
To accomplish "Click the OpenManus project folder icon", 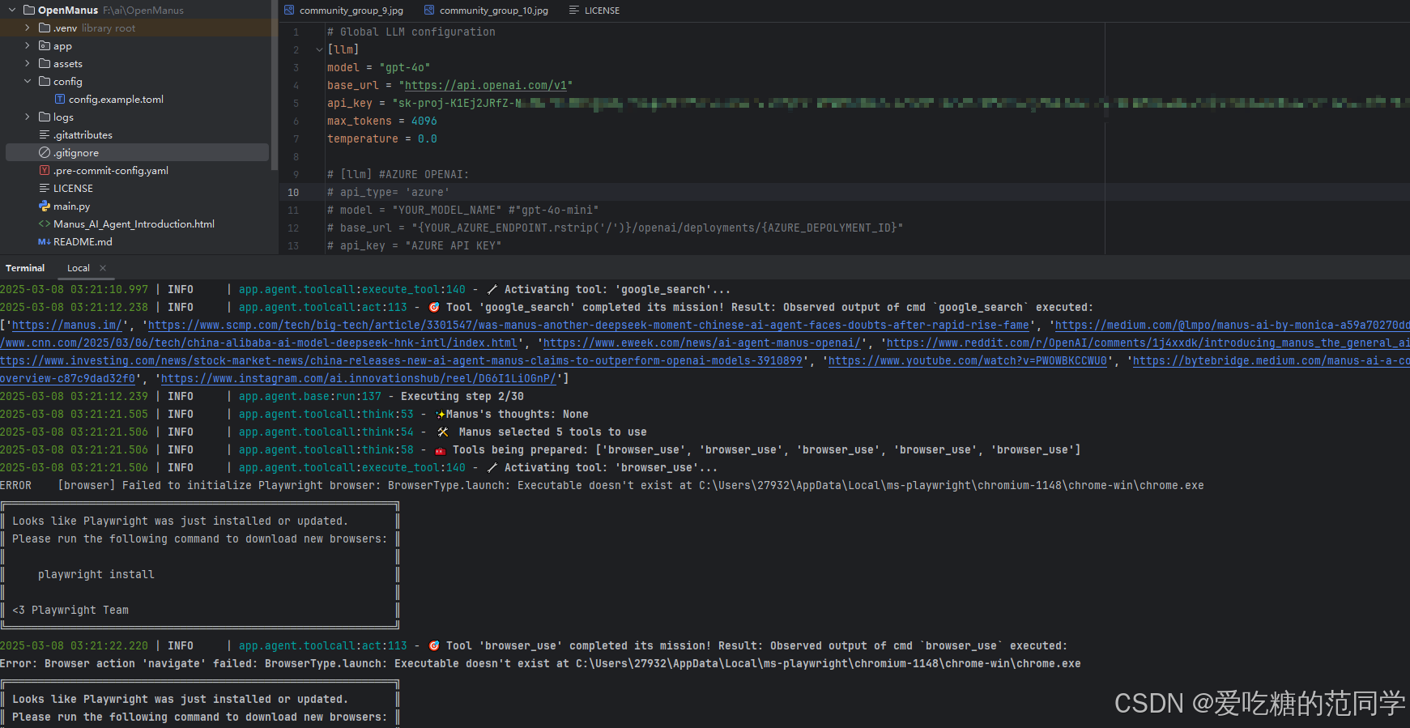I will [x=29, y=11].
